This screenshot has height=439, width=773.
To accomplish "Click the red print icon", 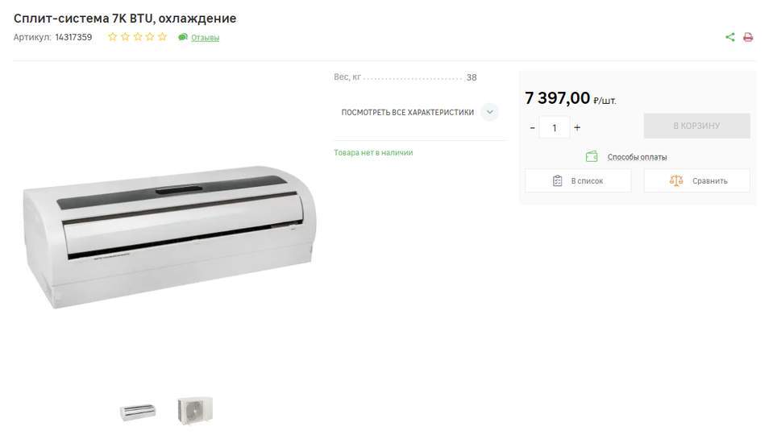I will (748, 37).
